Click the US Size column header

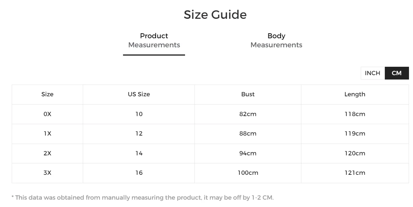tap(139, 94)
